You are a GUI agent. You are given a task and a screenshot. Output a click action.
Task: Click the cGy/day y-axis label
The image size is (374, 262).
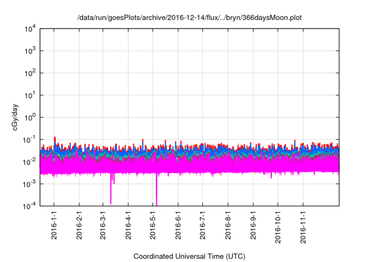(16, 117)
